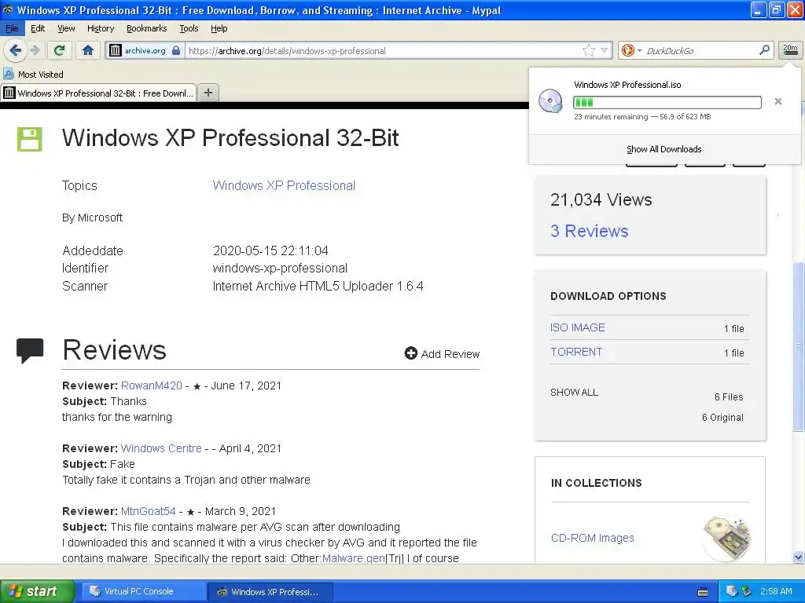
Task: Open the URL history dropdown arrow
Action: (x=605, y=50)
